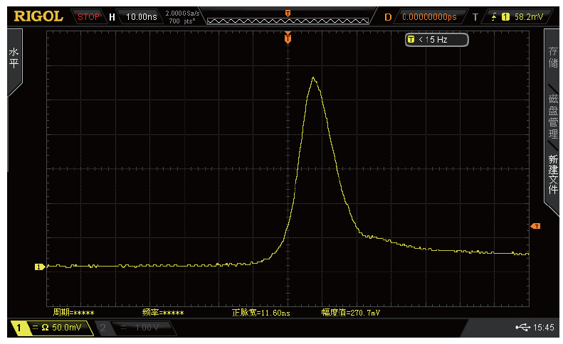Open the 存储 storage tab
This screenshot has width=563, height=344.
553,58
